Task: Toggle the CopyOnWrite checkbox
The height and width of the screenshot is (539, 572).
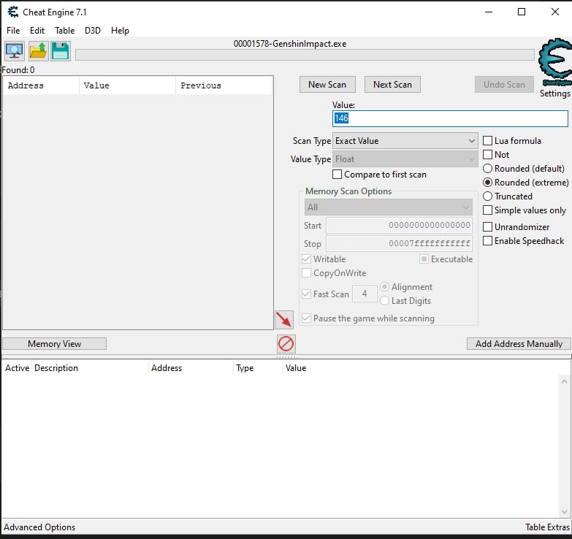Action: (x=306, y=272)
